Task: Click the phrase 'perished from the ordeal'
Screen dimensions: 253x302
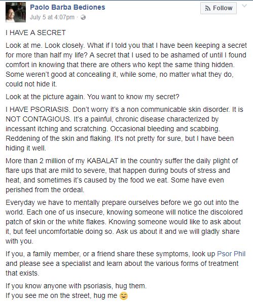Action: 45,190
